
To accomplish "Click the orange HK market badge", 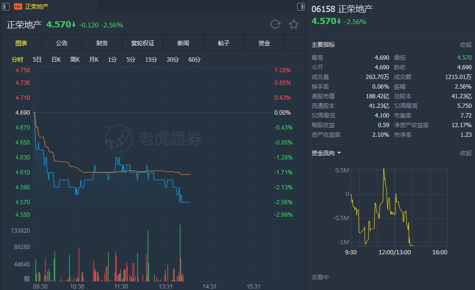I will pyautogui.click(x=18, y=6).
